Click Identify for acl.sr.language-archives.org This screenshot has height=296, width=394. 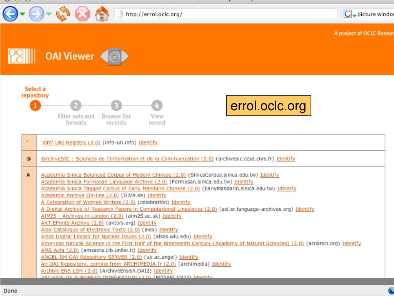(305, 209)
